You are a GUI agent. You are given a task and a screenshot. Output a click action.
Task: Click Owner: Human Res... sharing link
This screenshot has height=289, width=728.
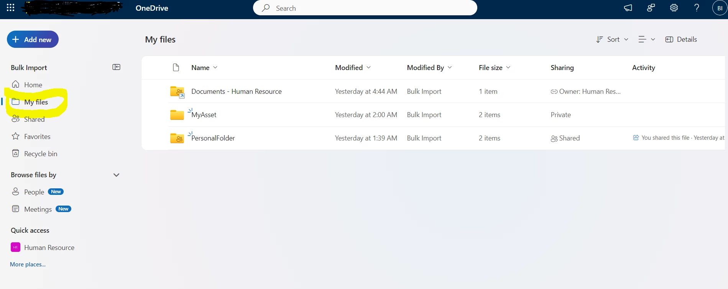pyautogui.click(x=585, y=91)
